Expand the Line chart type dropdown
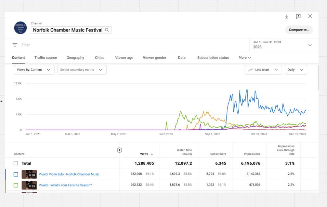The width and height of the screenshot is (327, 207). point(263,70)
